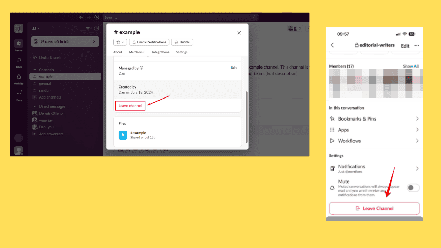This screenshot has width=441, height=248.
Task: Toggle the Mute switch on mobile
Action: click(413, 188)
